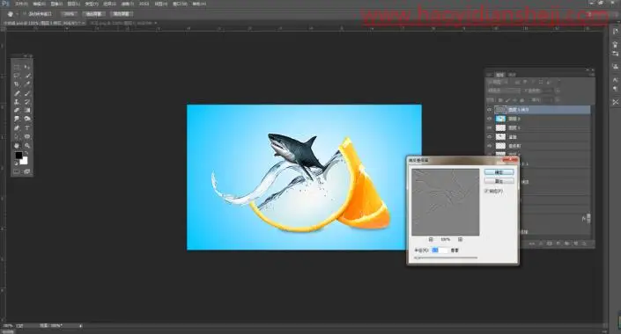The image size is (621, 334).
Task: Select the Rectangular Marquee tool
Action: (x=17, y=67)
